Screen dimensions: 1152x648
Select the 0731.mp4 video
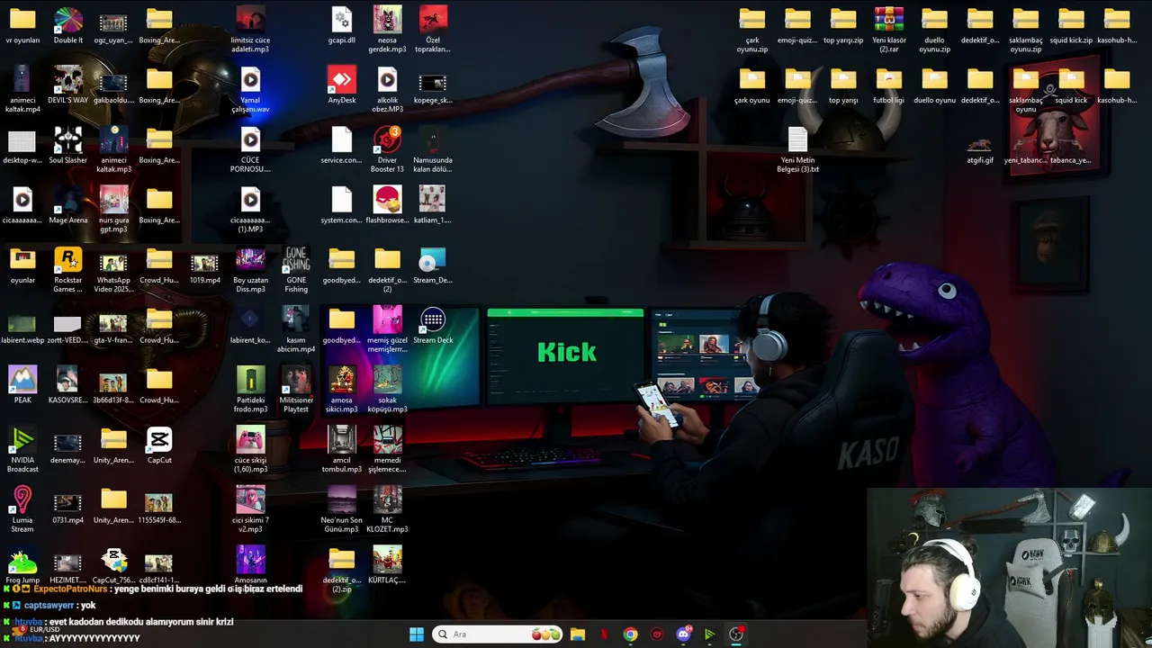[x=68, y=506]
